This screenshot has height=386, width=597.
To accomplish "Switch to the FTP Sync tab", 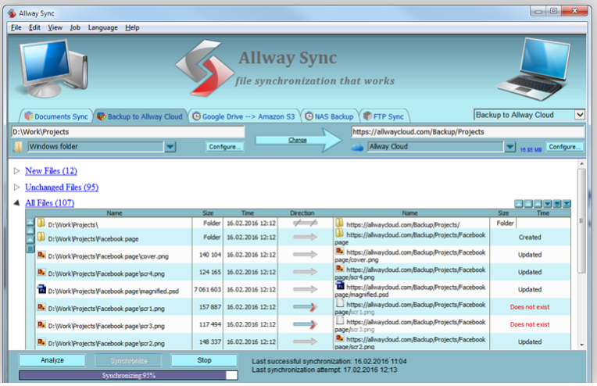I will 384,116.
